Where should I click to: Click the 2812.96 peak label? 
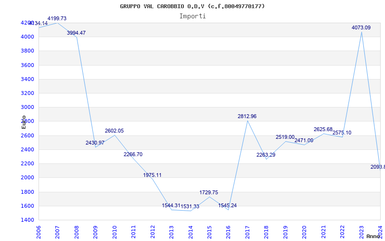(247, 116)
